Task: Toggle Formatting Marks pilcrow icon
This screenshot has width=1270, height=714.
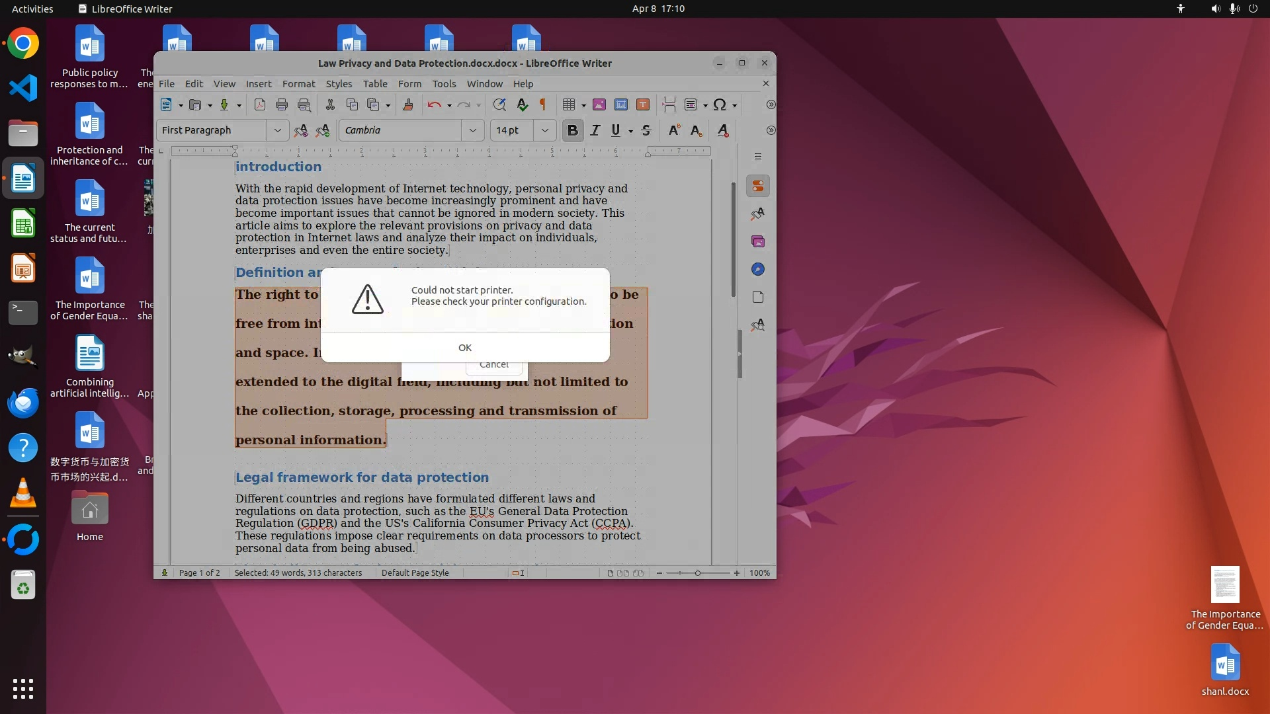Action: click(543, 104)
